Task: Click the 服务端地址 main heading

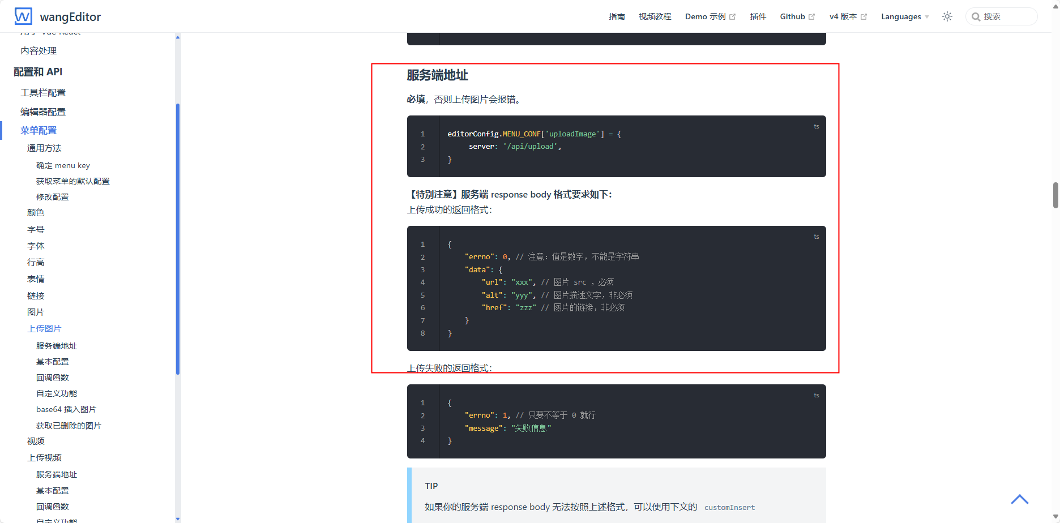Action: (x=437, y=75)
